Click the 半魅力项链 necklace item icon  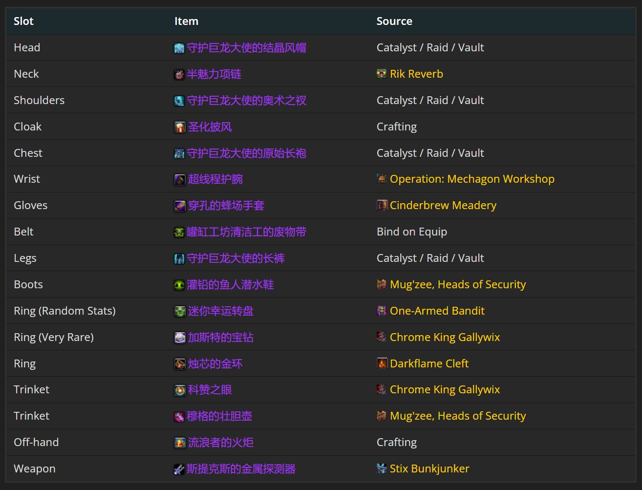pyautogui.click(x=179, y=74)
